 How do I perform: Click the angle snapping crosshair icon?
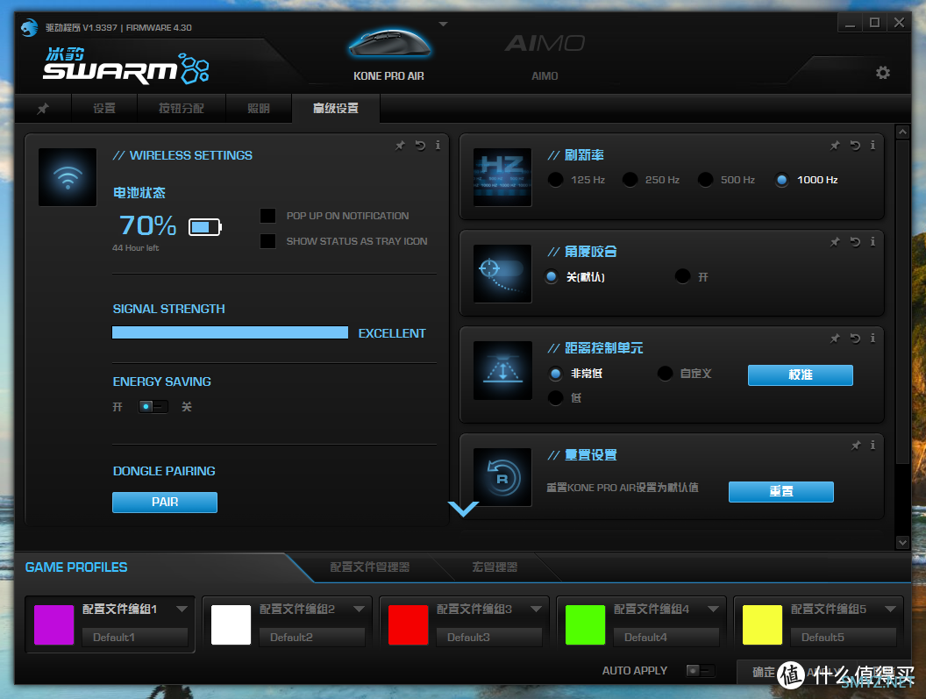[502, 274]
